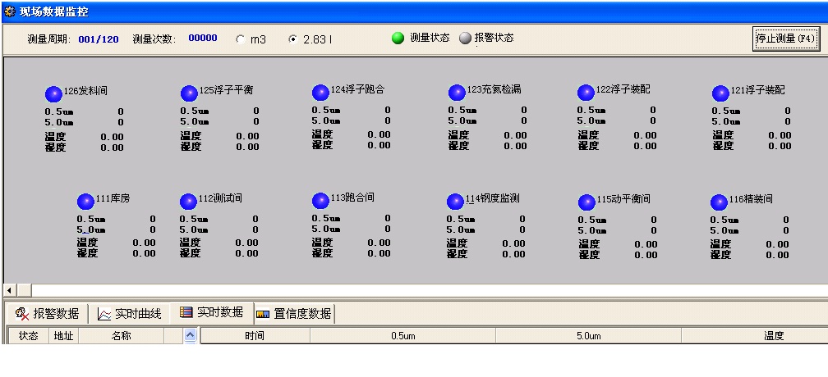Click the gray 报警状态 status light
The height and width of the screenshot is (377, 828).
pyautogui.click(x=465, y=39)
